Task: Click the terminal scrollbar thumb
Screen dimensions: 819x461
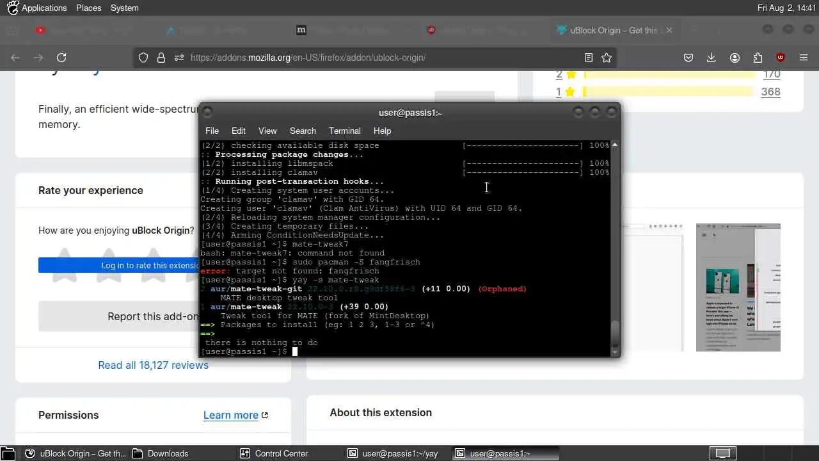Action: [x=615, y=333]
